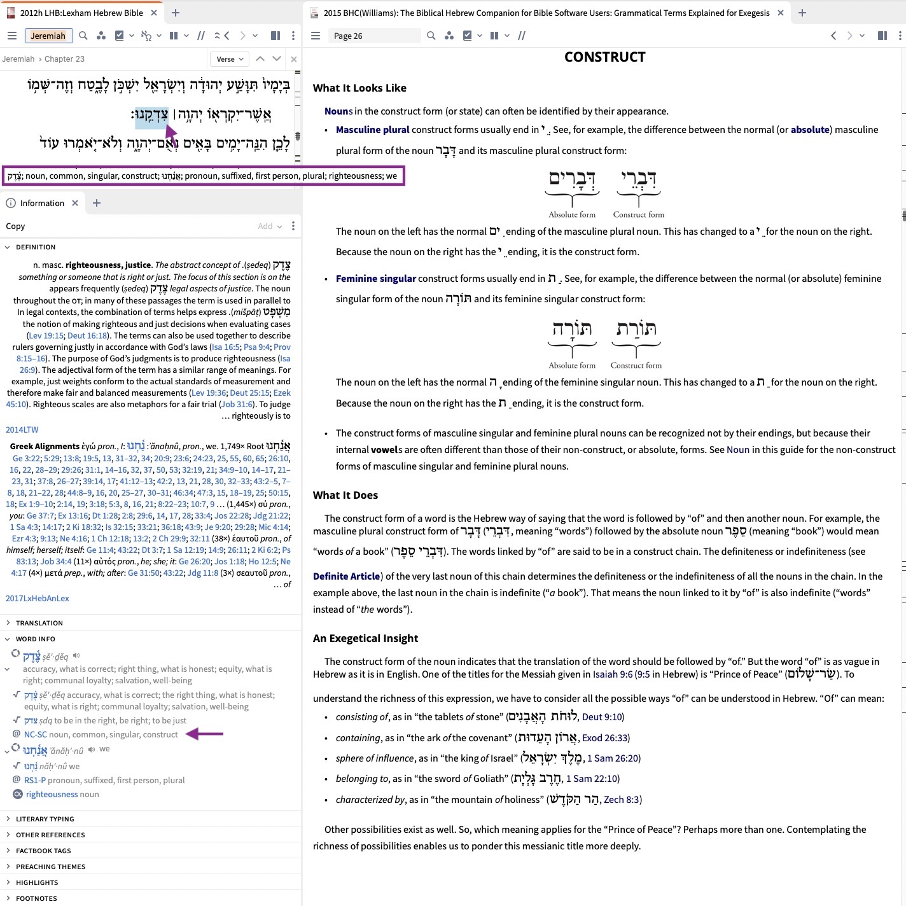
Task: Add new tab beside Lexham Hebrew Bible
Action: [176, 13]
